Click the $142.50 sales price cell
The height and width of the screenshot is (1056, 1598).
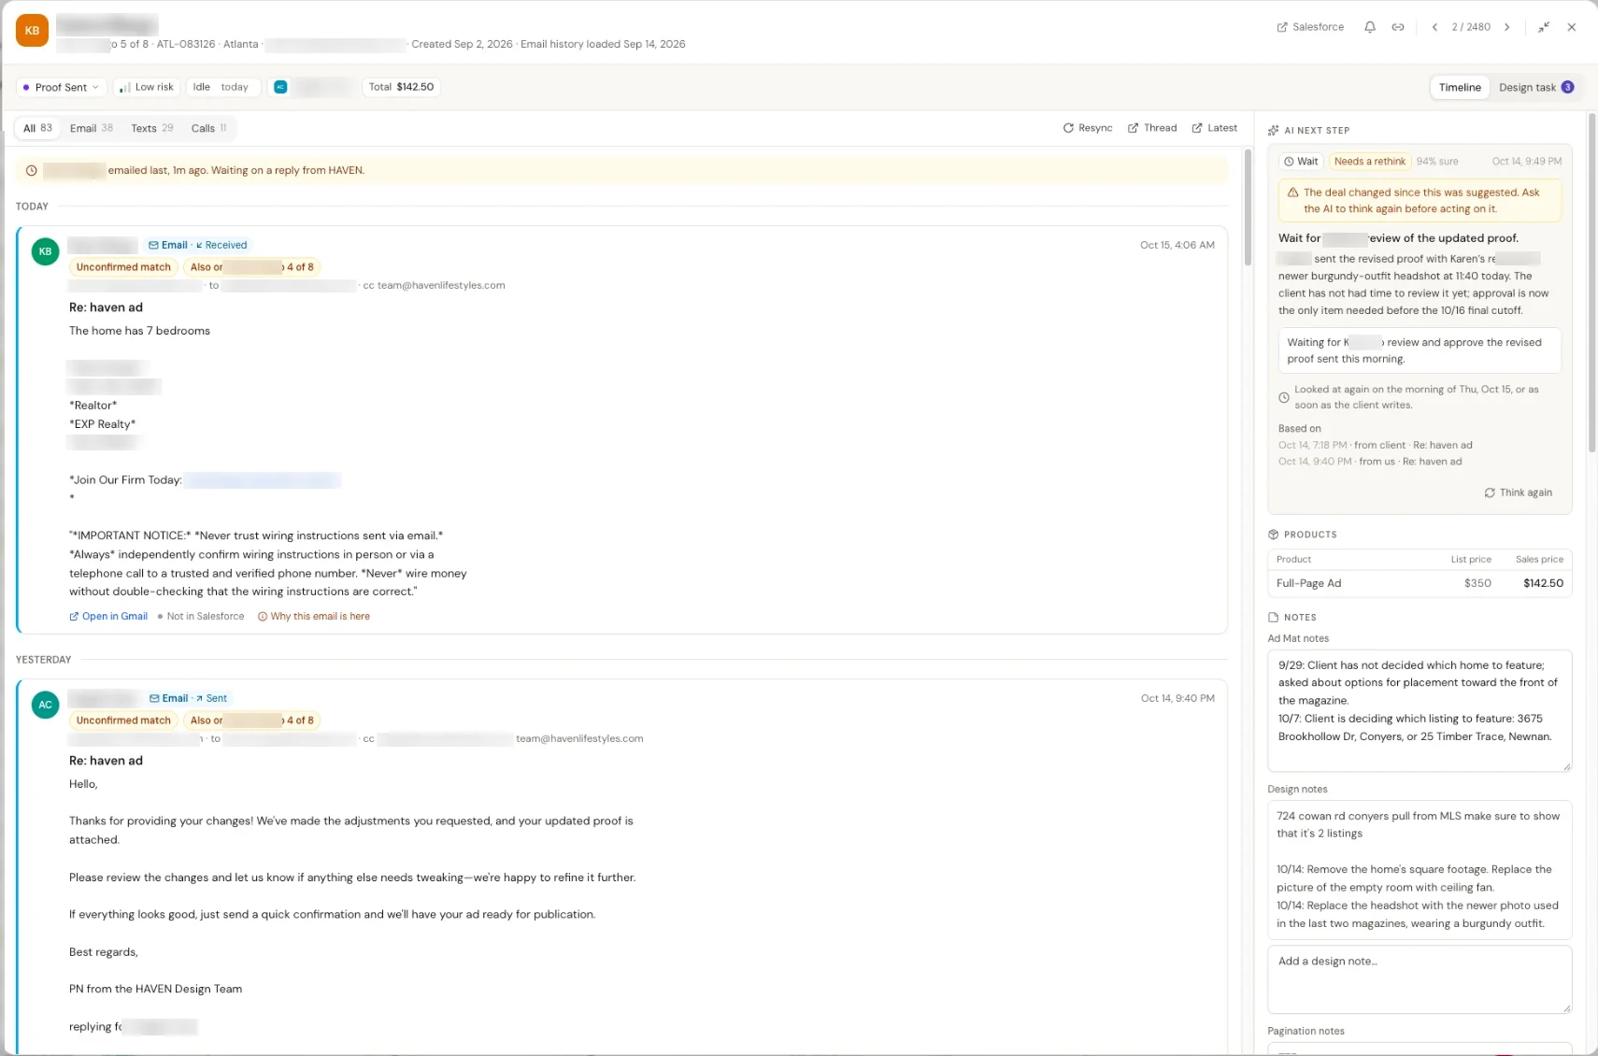pyautogui.click(x=1543, y=583)
